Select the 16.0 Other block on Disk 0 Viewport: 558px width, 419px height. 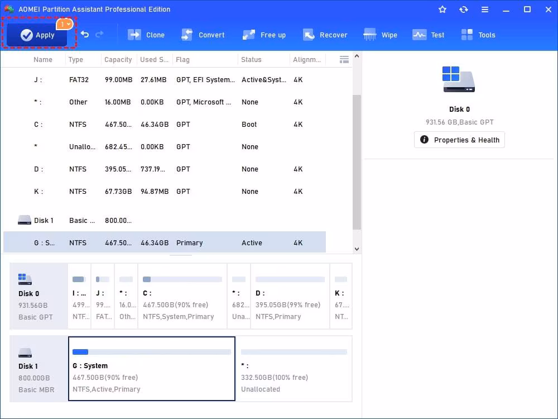126,296
